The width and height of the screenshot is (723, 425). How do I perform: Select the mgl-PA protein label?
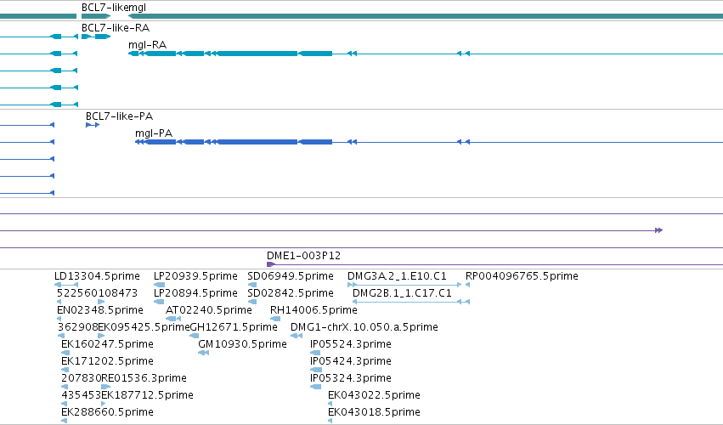(154, 133)
